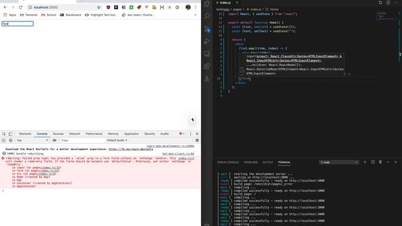Open VS Code Testing flask view
The width and height of the screenshot is (402, 226).
click(207, 78)
